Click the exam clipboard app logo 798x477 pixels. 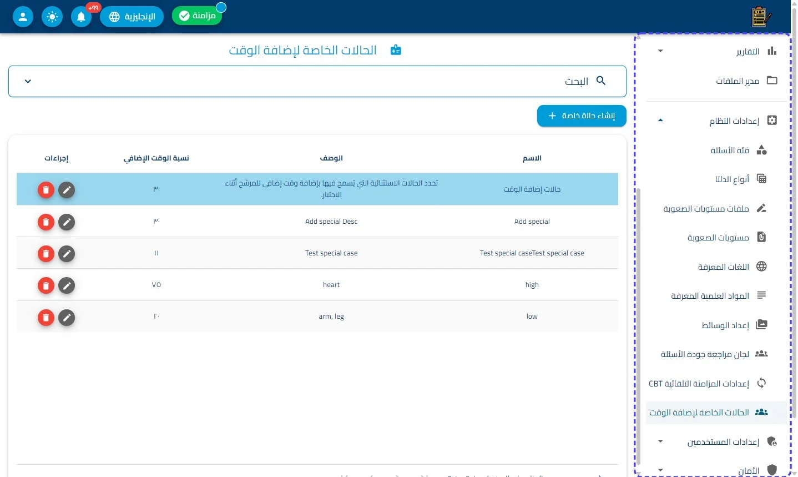(761, 17)
